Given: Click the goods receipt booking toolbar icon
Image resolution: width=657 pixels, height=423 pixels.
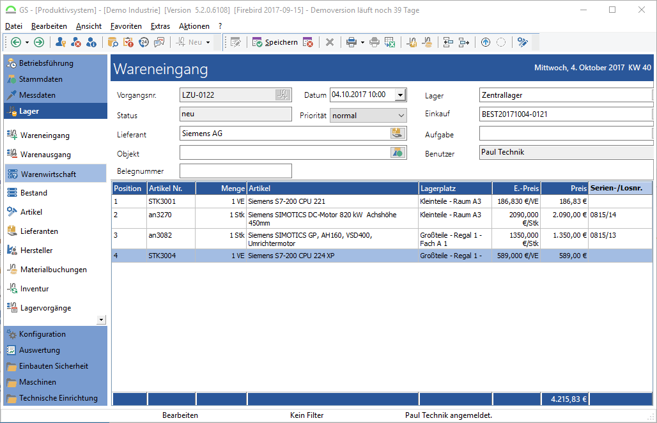Looking at the screenshot, I should point(412,42).
